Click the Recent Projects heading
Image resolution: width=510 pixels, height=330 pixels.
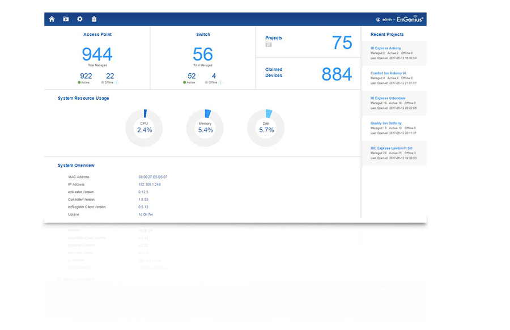coord(387,35)
